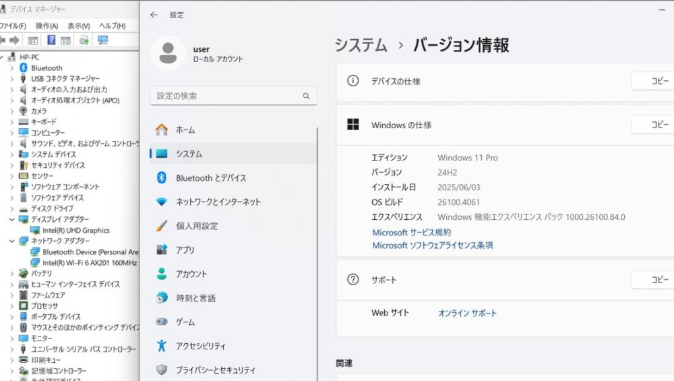Open ネットワークとインターネット settings

[233, 202]
